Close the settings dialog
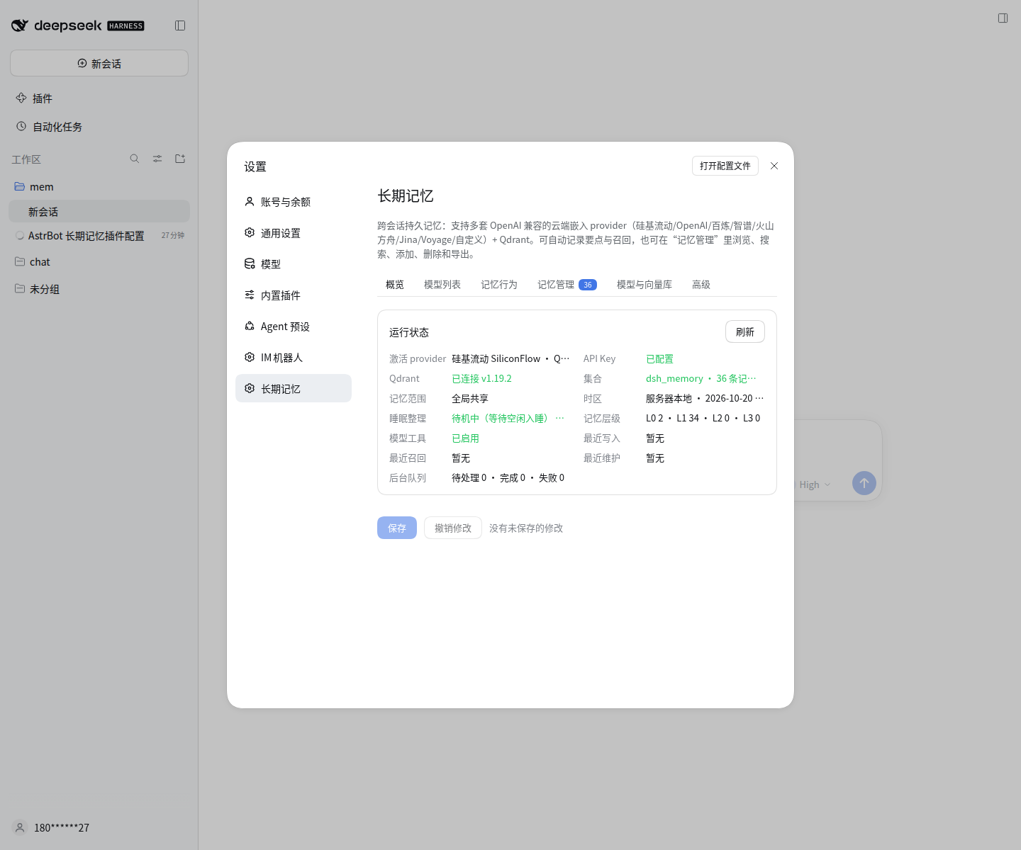The image size is (1021, 850). point(774,166)
